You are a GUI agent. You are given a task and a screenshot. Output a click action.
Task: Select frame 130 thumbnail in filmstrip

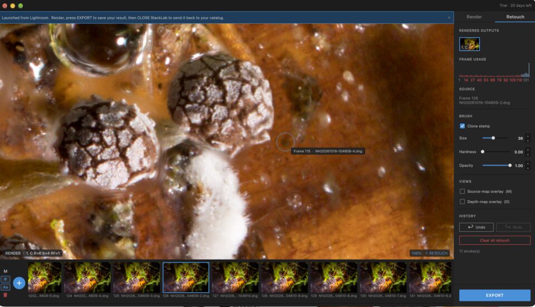[x=383, y=277]
